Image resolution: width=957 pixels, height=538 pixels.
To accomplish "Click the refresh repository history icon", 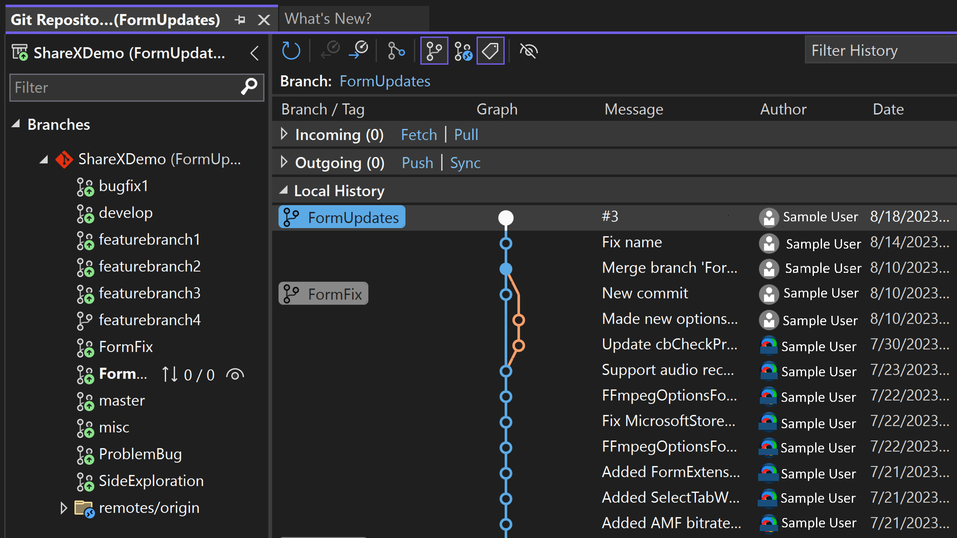I will (291, 51).
